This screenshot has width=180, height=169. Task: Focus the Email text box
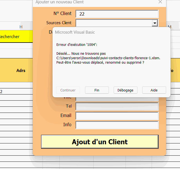[x=117, y=116]
